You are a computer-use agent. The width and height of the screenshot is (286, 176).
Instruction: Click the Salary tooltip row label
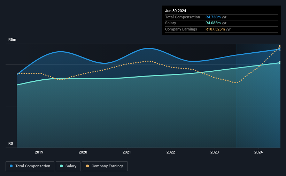(x=171, y=23)
